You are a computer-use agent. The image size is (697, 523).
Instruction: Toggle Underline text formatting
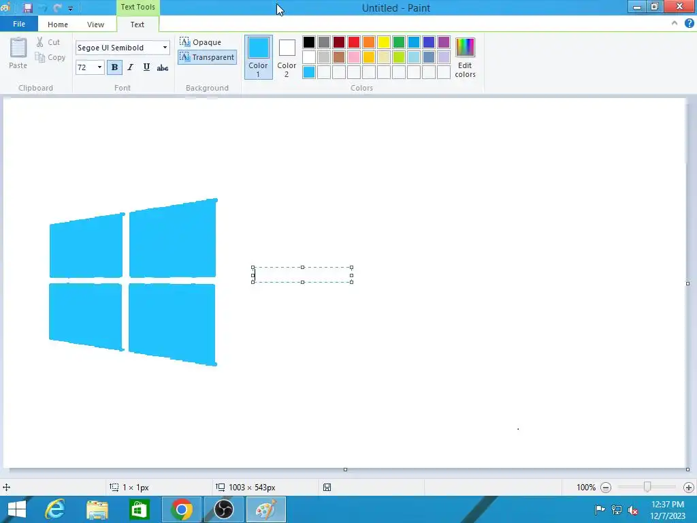click(146, 67)
